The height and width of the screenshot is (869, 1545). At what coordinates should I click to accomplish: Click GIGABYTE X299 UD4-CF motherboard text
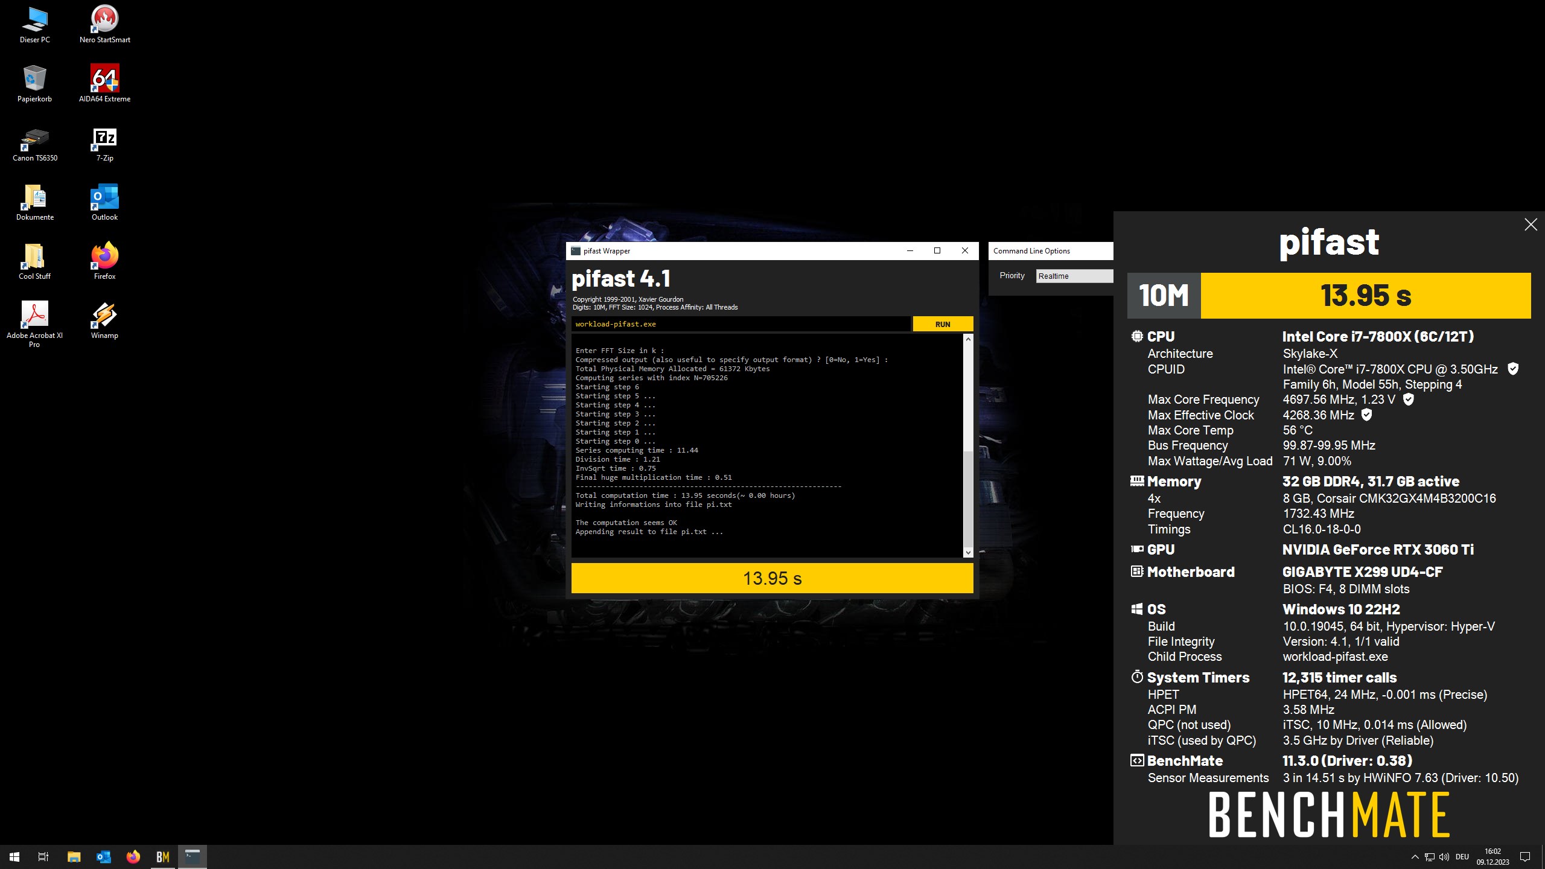click(x=1363, y=571)
